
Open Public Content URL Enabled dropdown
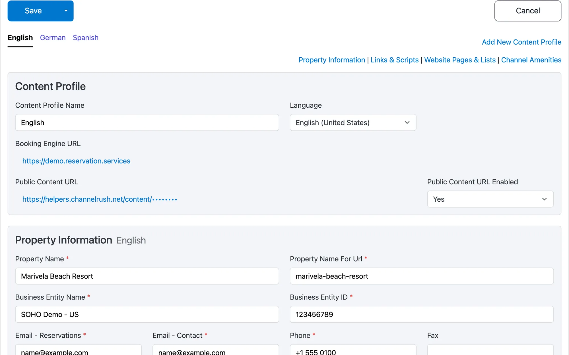coord(490,199)
